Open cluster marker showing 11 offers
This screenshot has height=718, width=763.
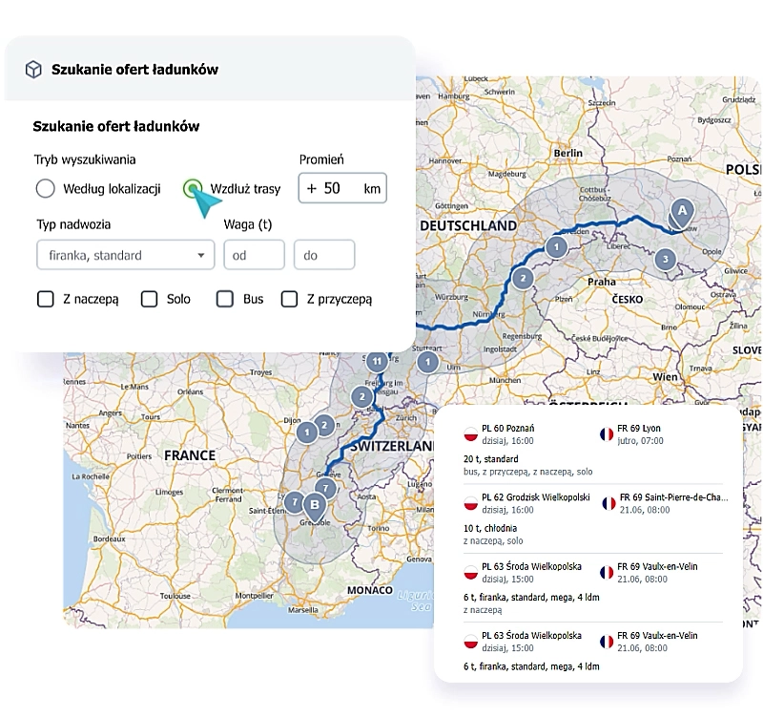click(x=377, y=362)
